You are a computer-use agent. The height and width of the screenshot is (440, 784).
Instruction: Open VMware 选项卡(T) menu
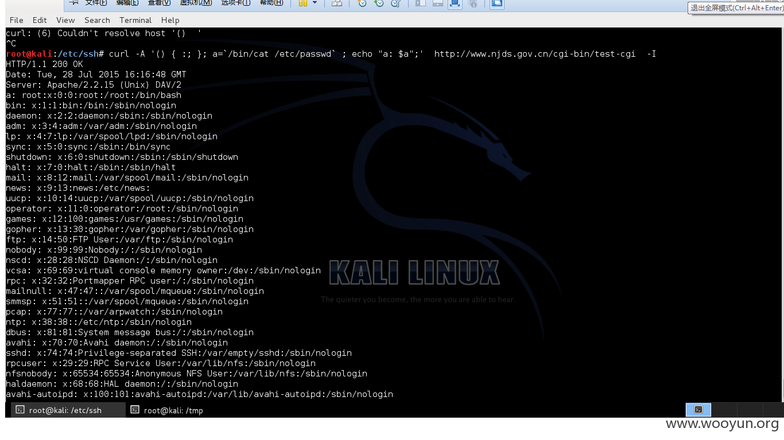point(236,3)
